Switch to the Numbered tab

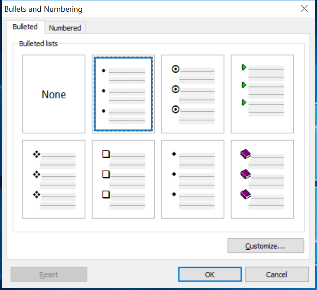click(x=65, y=28)
